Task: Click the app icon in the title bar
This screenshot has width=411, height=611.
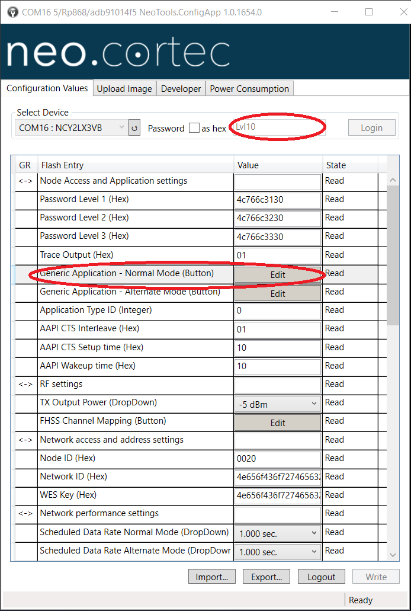Action: coord(12,12)
